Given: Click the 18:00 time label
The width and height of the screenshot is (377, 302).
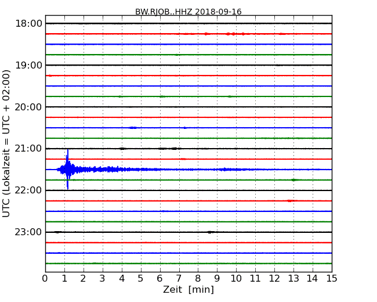Looking at the screenshot, I should pyautogui.click(x=28, y=24).
